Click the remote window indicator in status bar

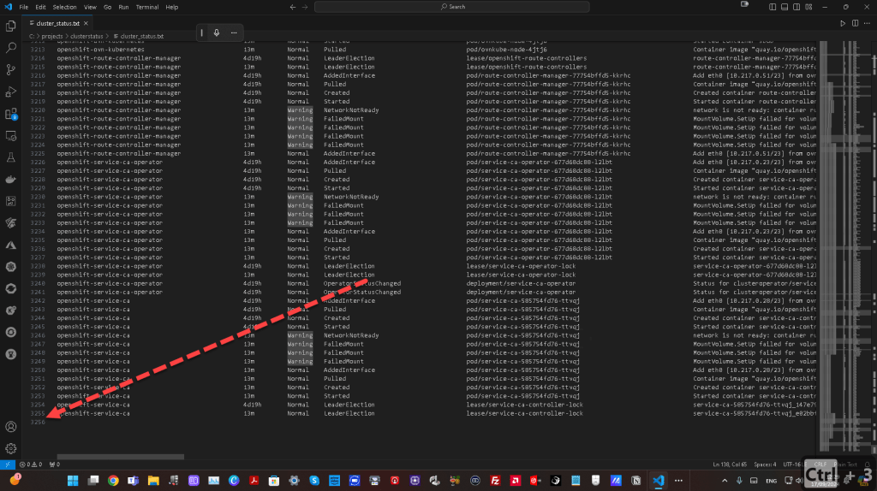(x=7, y=464)
